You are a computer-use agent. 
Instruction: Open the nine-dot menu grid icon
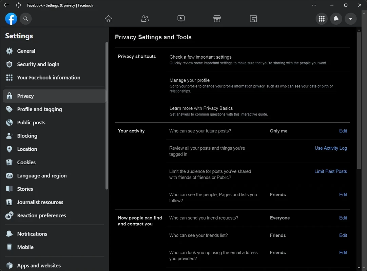pos(322,19)
